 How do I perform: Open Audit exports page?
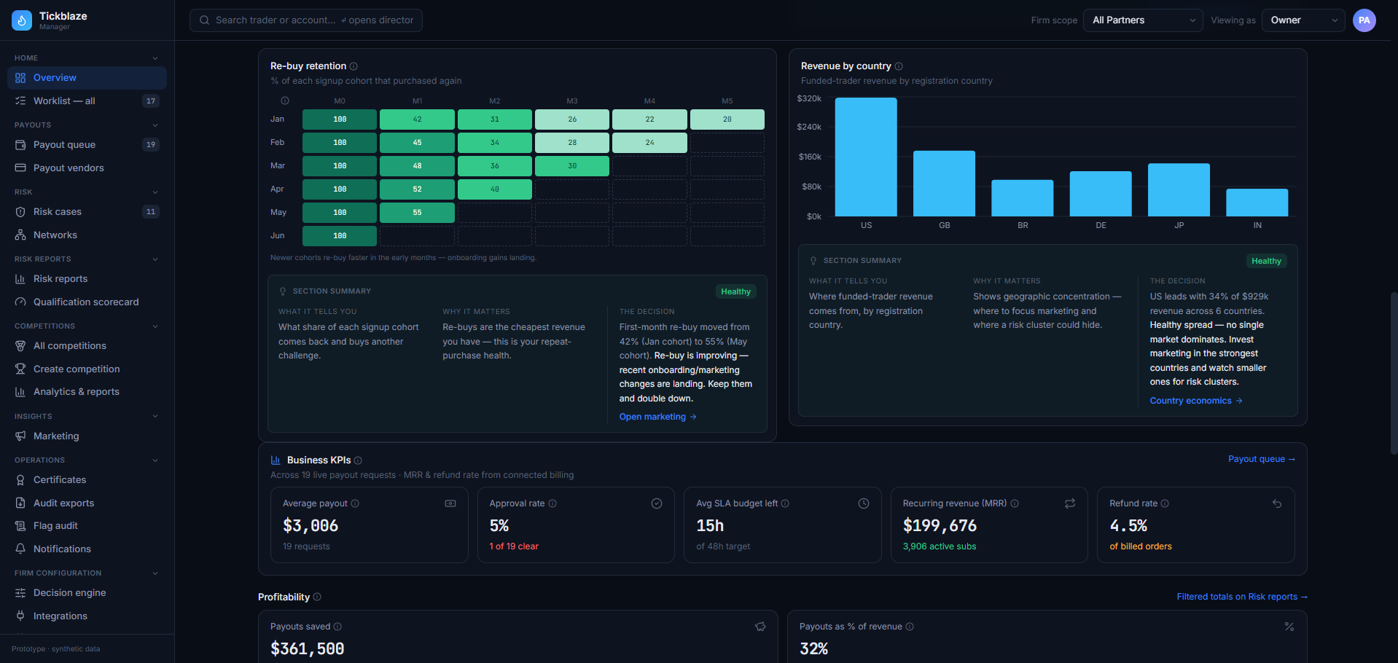pyautogui.click(x=87, y=503)
